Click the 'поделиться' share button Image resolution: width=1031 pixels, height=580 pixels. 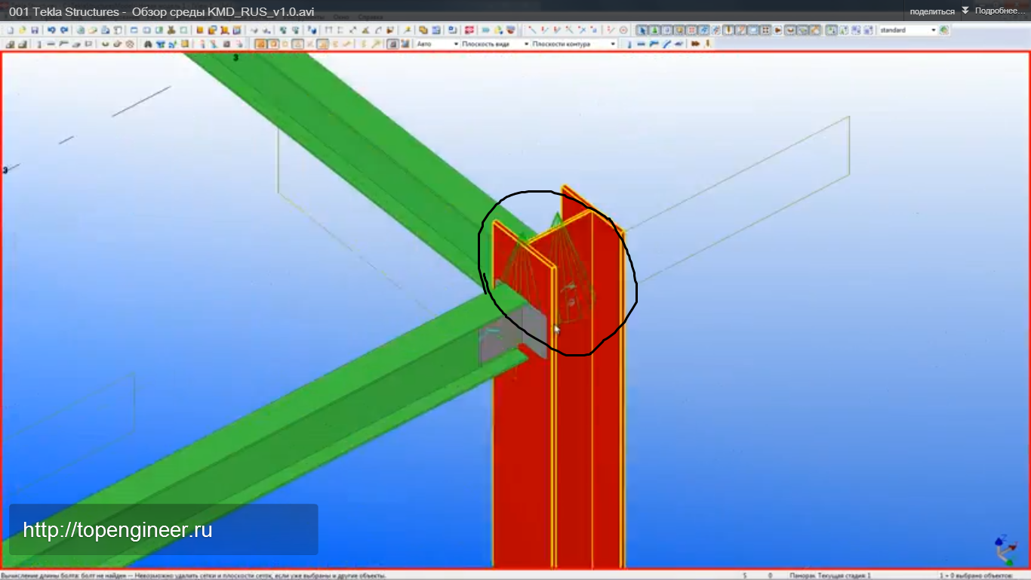click(932, 11)
